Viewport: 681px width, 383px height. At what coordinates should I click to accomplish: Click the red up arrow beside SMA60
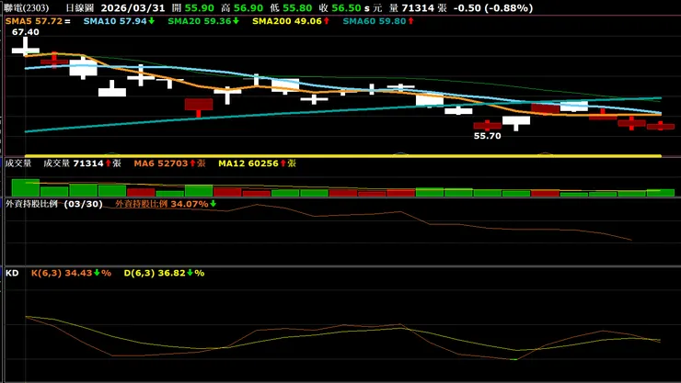(410, 21)
